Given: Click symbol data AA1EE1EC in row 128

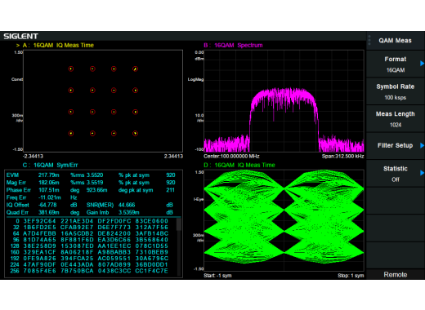Looking at the screenshot, I should [x=114, y=246].
